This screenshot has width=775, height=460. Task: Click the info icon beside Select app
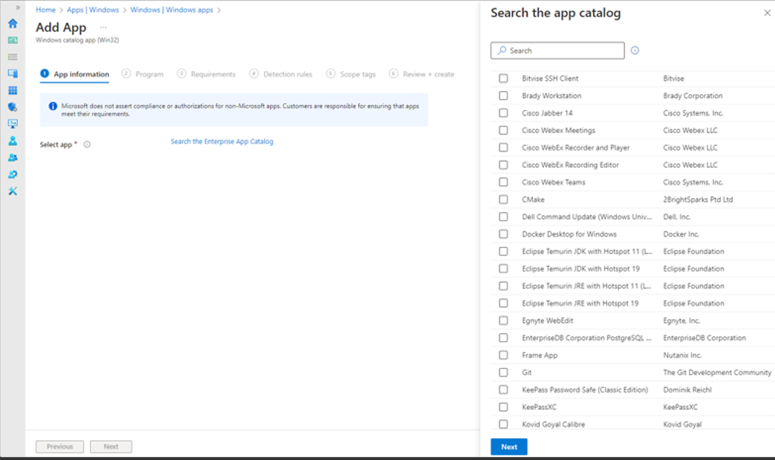[x=87, y=144]
